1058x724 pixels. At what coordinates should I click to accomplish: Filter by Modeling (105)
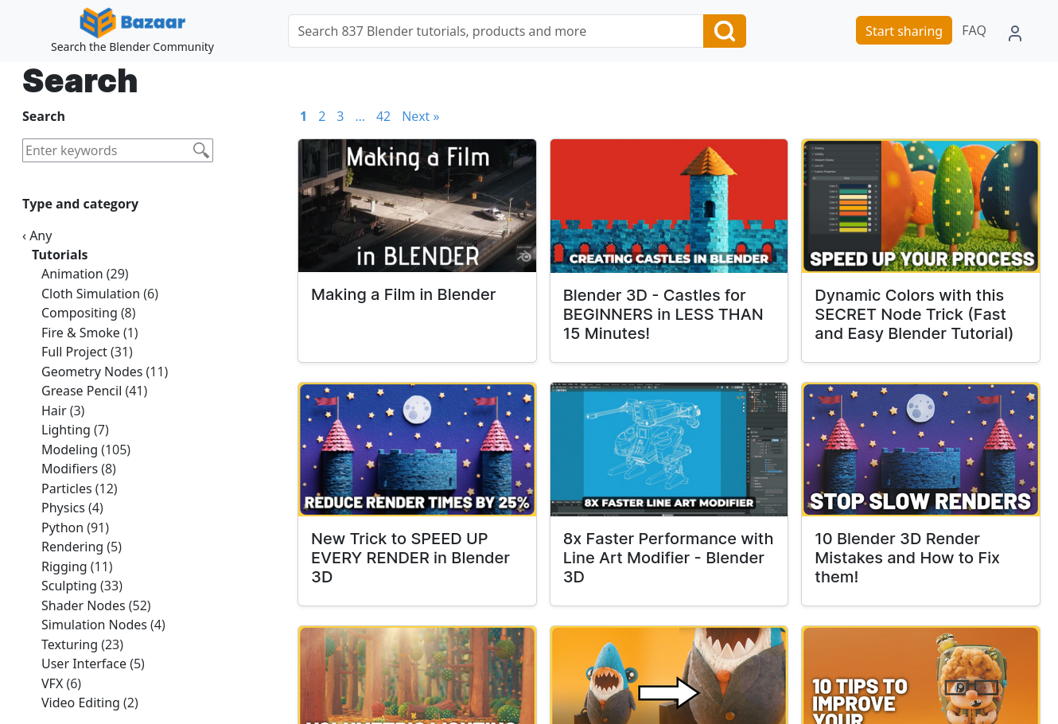click(x=86, y=450)
